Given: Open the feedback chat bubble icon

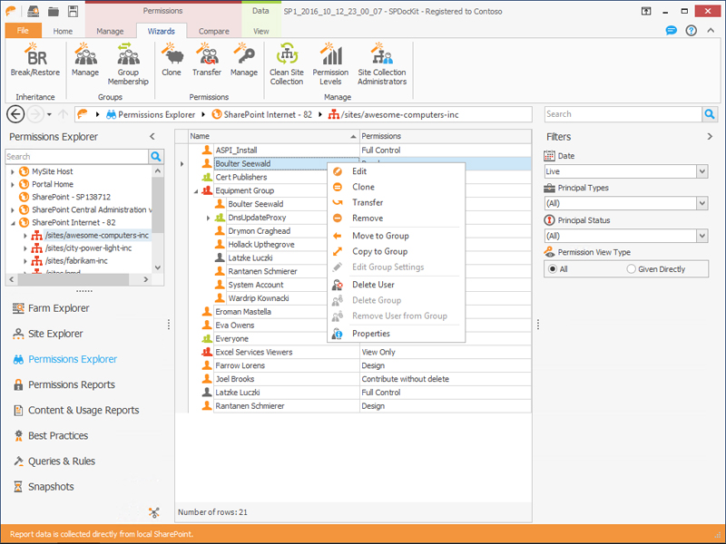Looking at the screenshot, I should (671, 31).
